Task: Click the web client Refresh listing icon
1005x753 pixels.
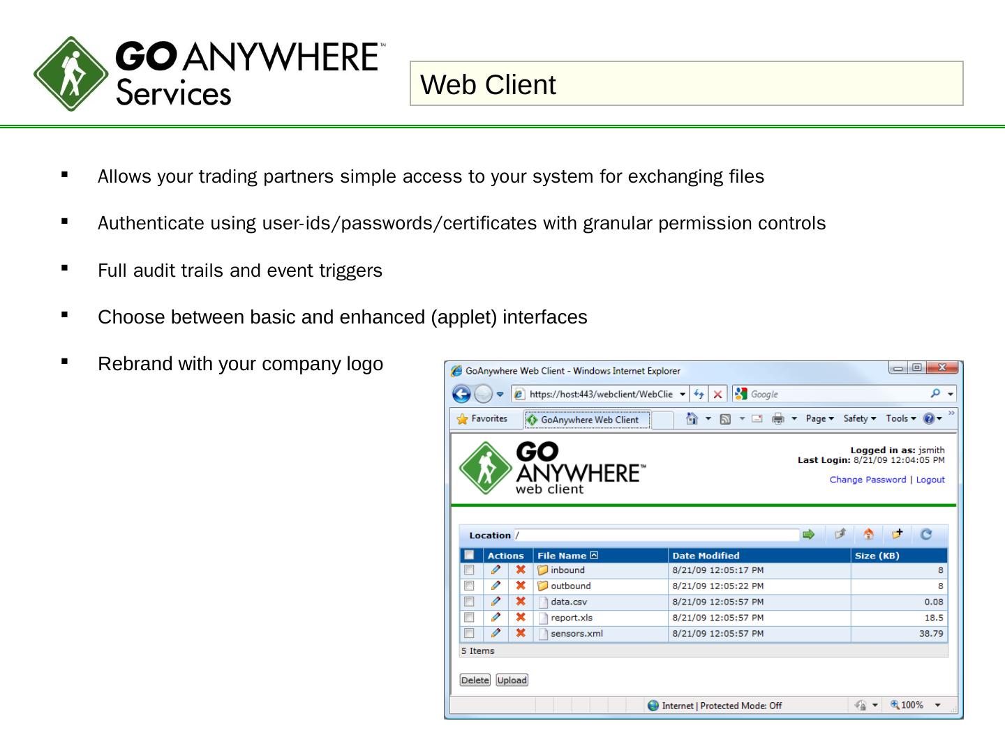Action: [926, 535]
